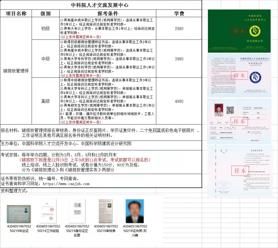278x248 pixels.
Task: Select the 工作经验 file thumbnail
Action: pyautogui.click(x=48, y=211)
